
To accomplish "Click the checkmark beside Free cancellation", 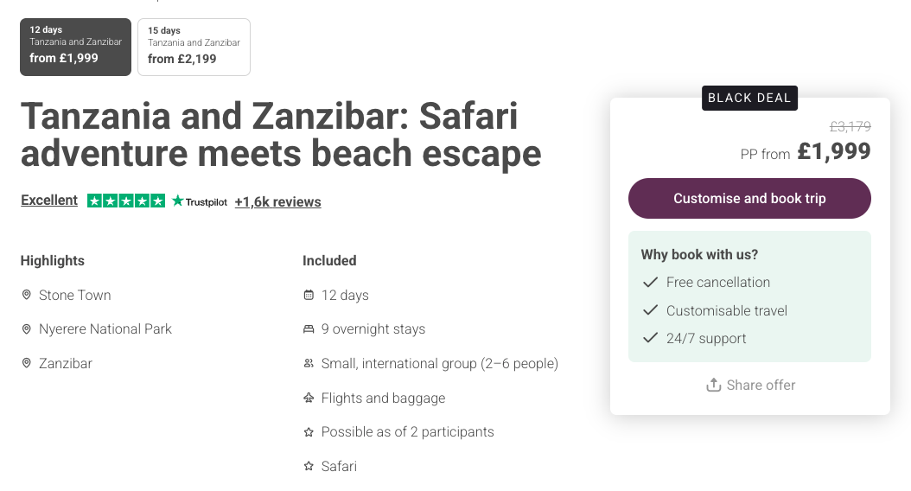I will tap(650, 282).
